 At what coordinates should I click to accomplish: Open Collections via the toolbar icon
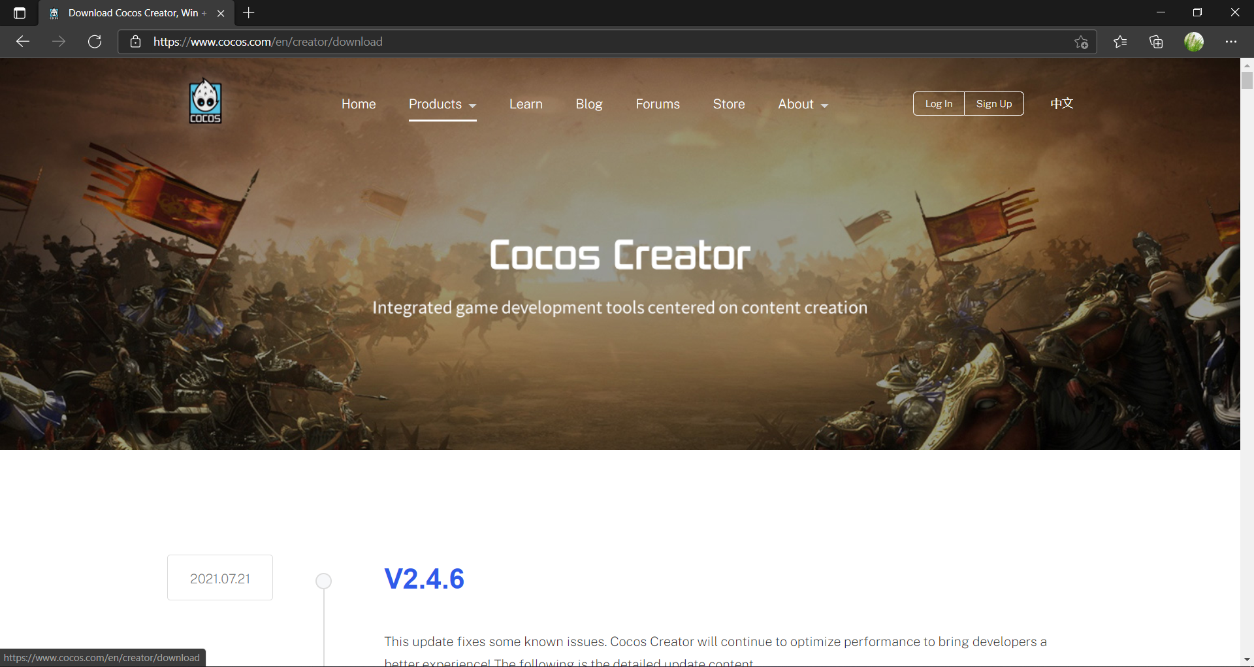point(1156,41)
